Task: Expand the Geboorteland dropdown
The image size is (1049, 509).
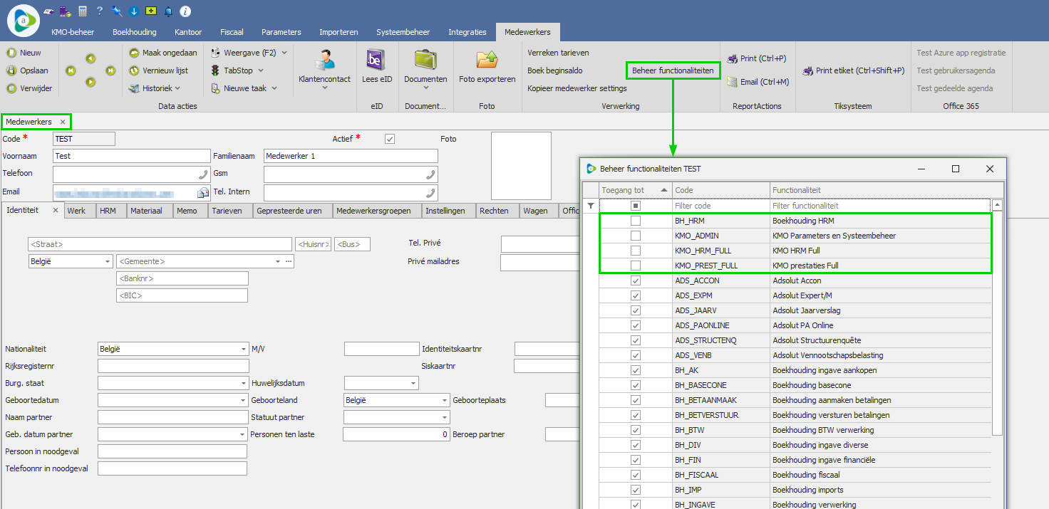Action: coord(445,400)
